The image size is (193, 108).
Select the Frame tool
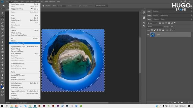2,29
